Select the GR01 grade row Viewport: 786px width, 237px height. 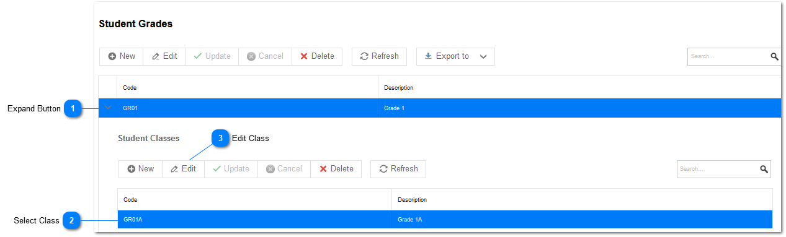[x=439, y=108]
